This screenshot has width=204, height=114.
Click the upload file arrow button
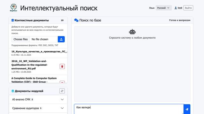point(61,39)
